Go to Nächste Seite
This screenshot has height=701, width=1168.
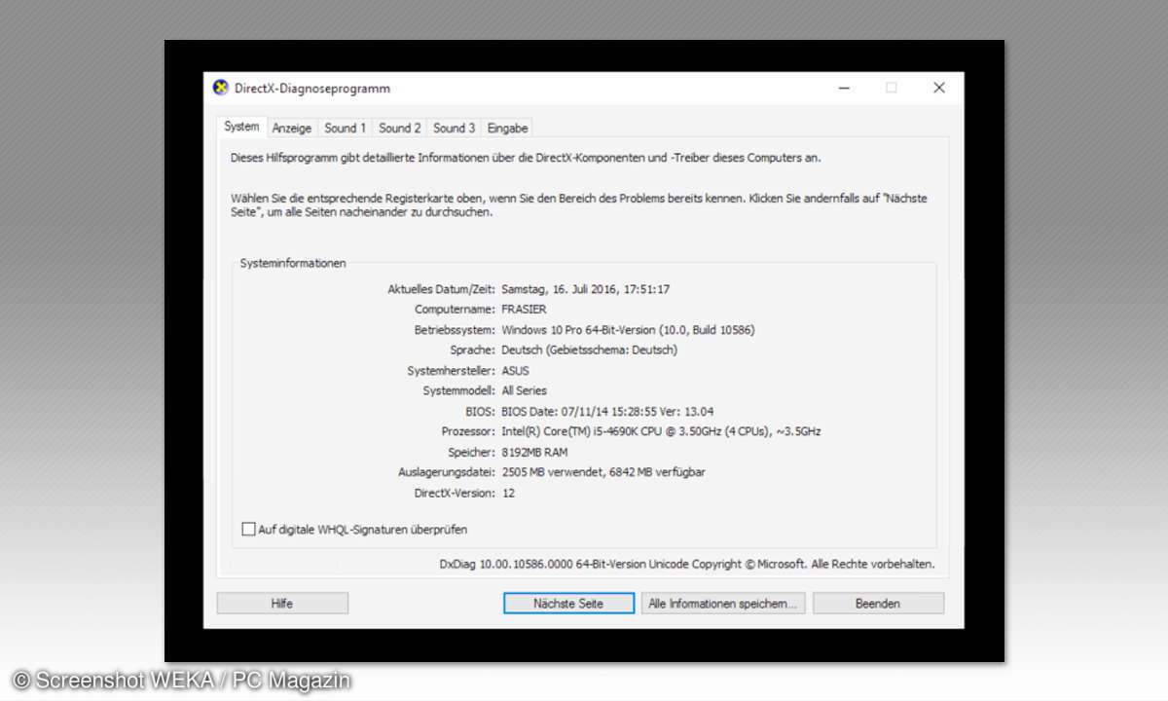568,604
